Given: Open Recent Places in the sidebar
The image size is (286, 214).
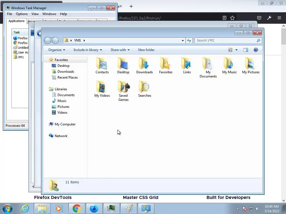Looking at the screenshot, I should point(68,77).
